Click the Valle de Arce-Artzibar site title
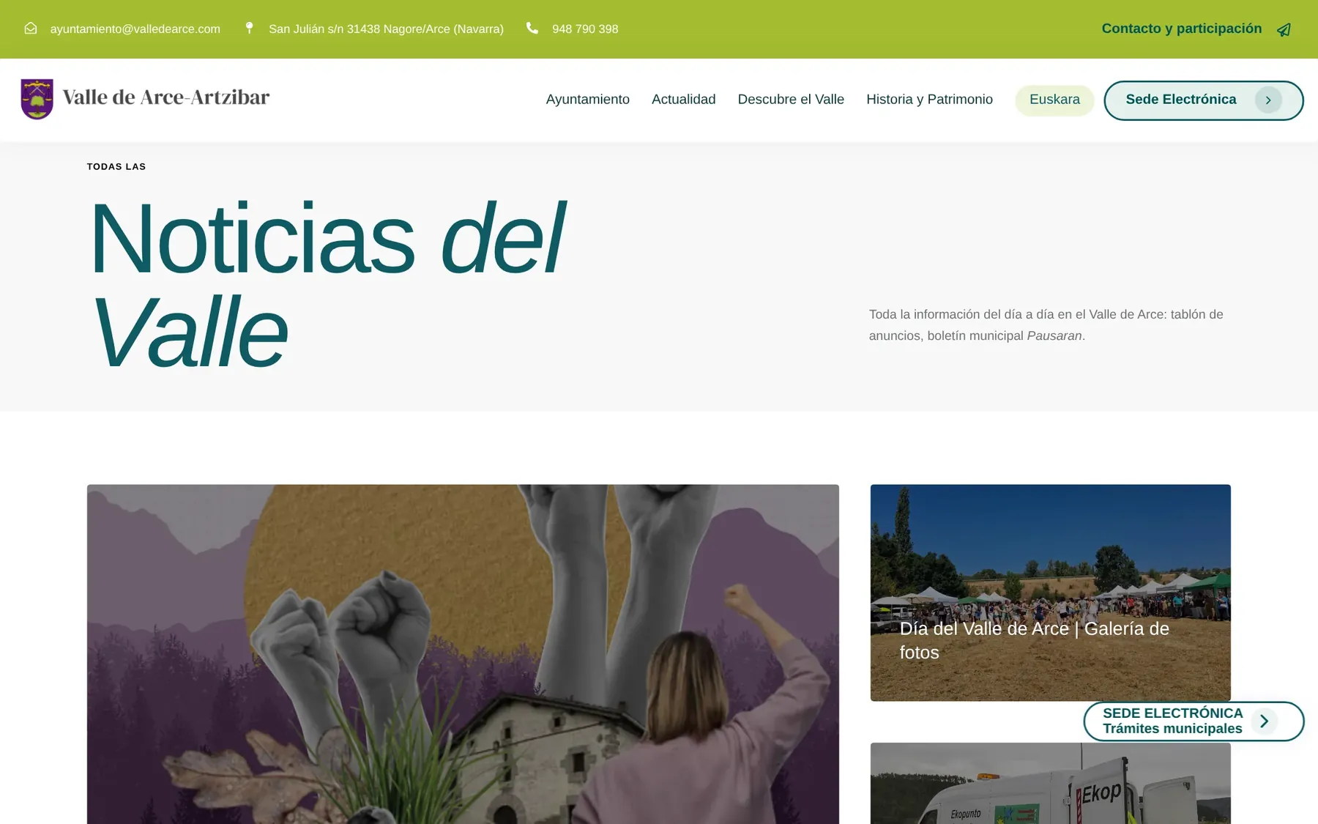Viewport: 1318px width, 824px height. (x=166, y=97)
